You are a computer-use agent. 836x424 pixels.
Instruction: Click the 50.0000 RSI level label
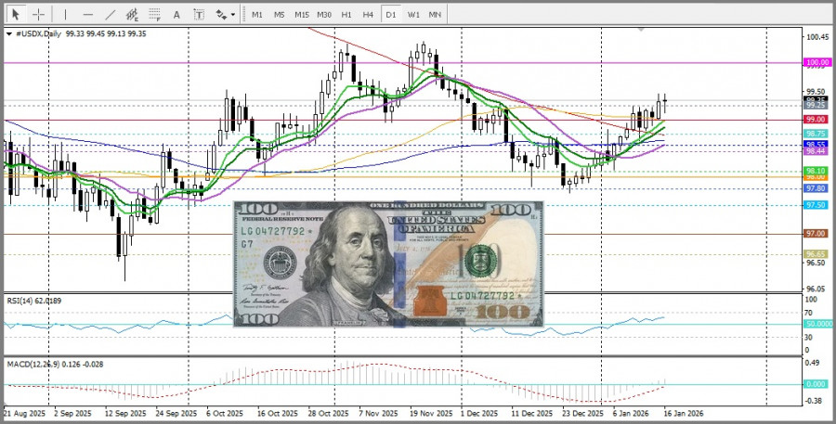[x=818, y=323]
